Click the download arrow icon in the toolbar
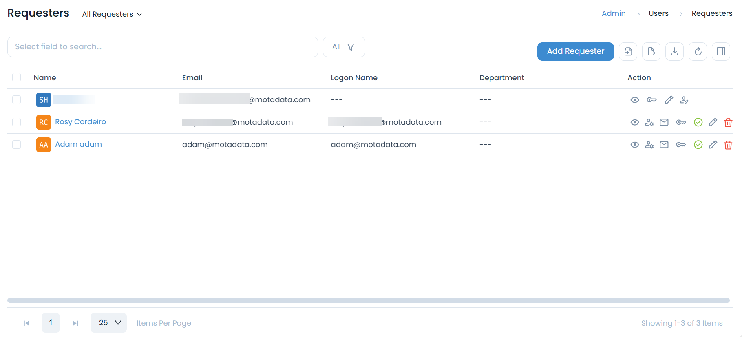Screen dimensions: 742x337 pyautogui.click(x=674, y=51)
